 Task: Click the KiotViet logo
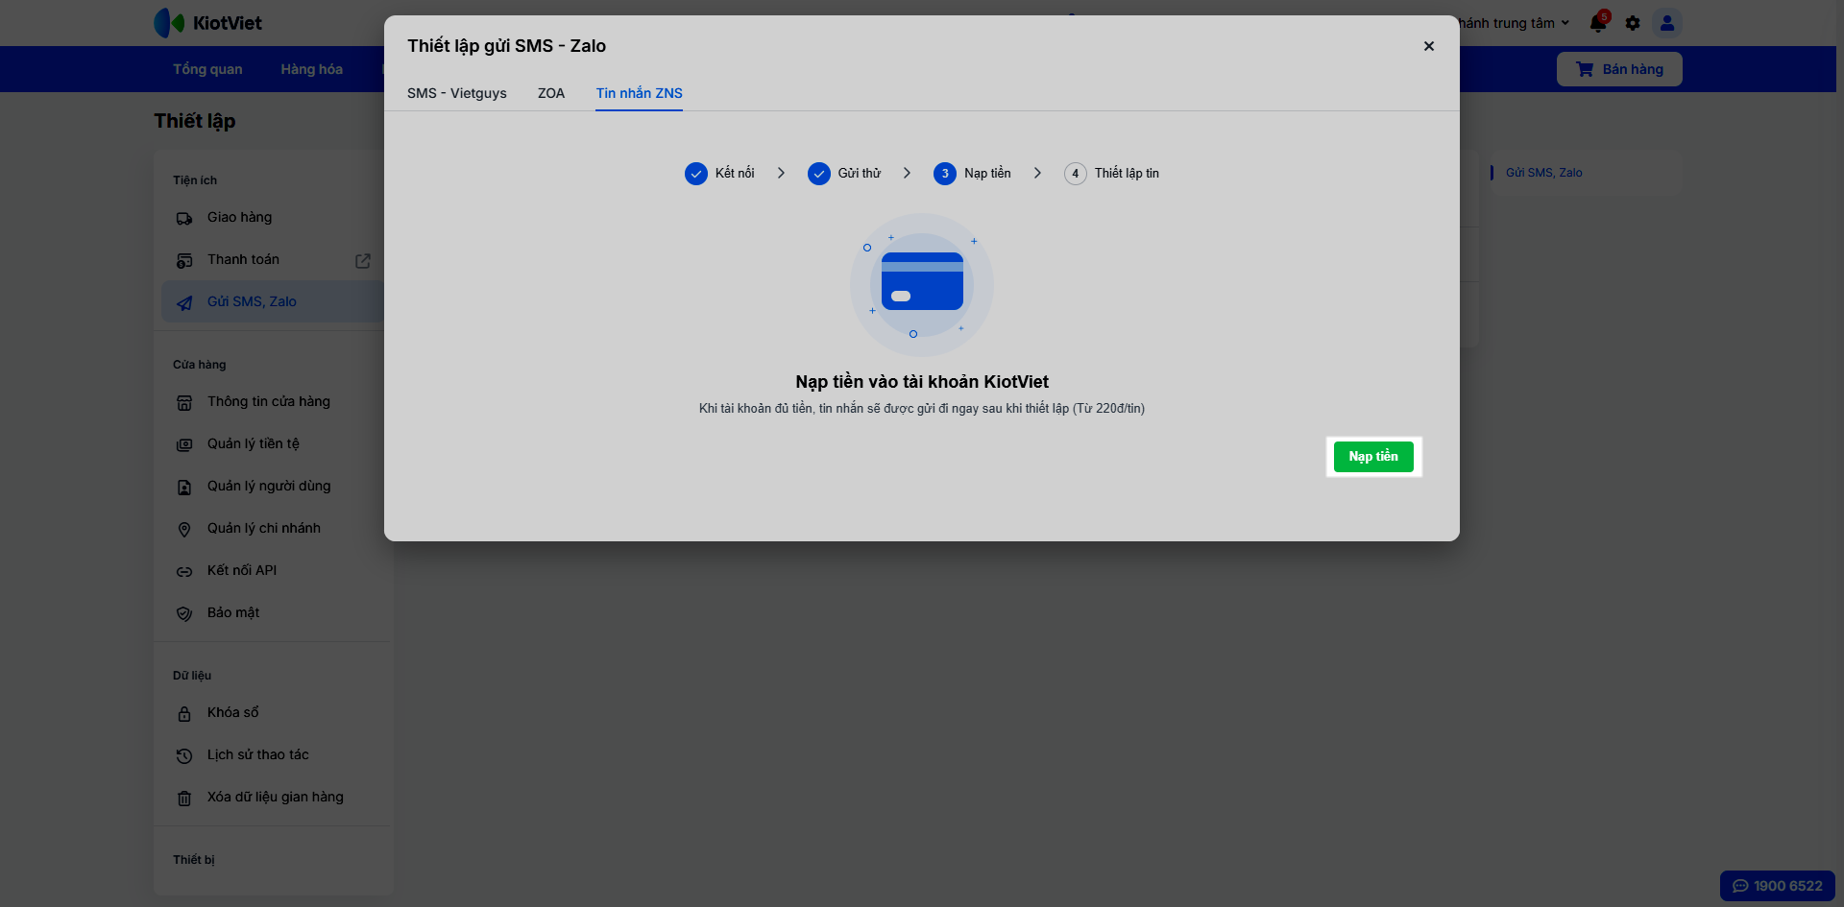(x=207, y=23)
